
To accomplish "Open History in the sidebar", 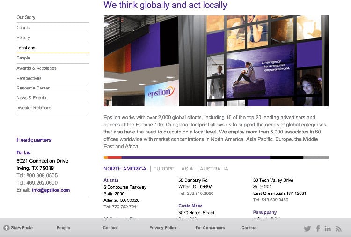I will 23,37.
